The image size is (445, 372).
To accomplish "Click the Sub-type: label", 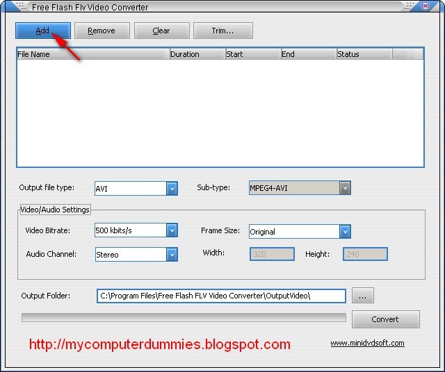I will coord(213,187).
